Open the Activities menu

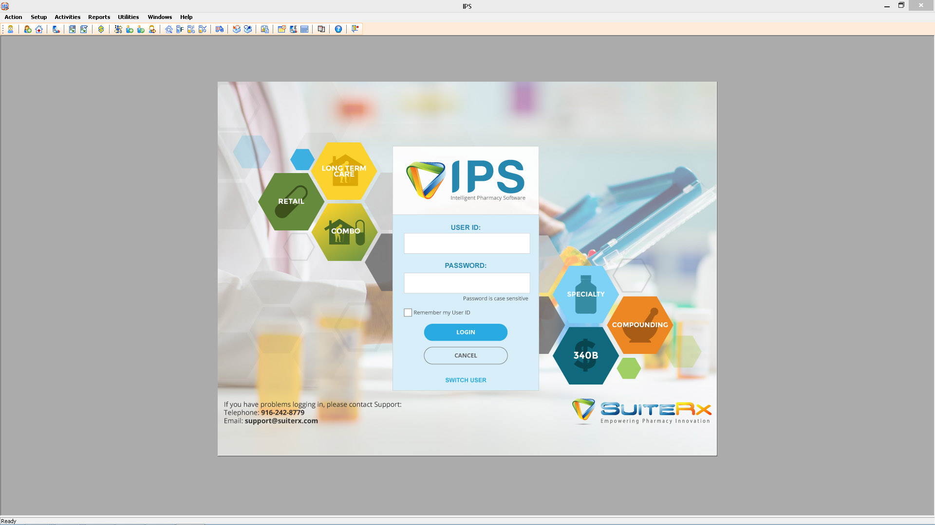(67, 17)
